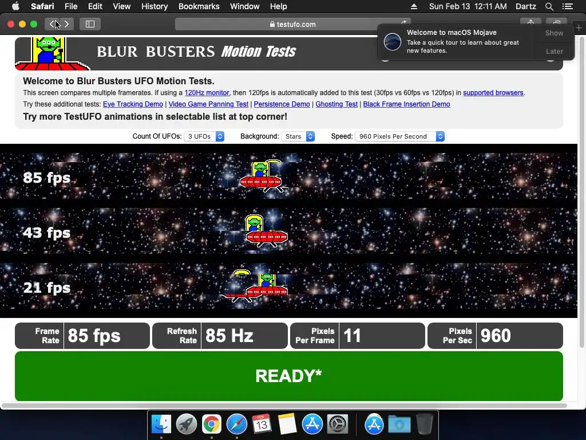Viewport: 586px width, 440px height.
Task: Open the Ghosting Test link
Action: pyautogui.click(x=336, y=104)
